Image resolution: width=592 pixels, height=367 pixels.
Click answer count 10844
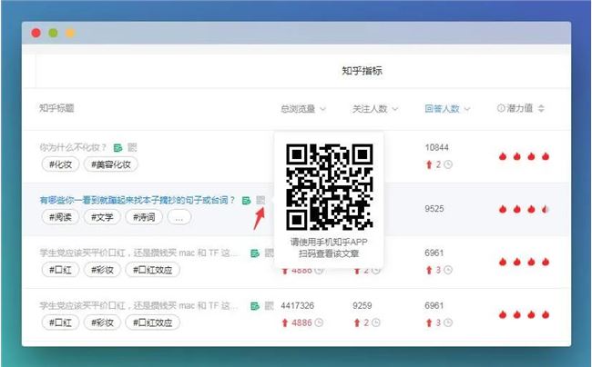tap(437, 147)
